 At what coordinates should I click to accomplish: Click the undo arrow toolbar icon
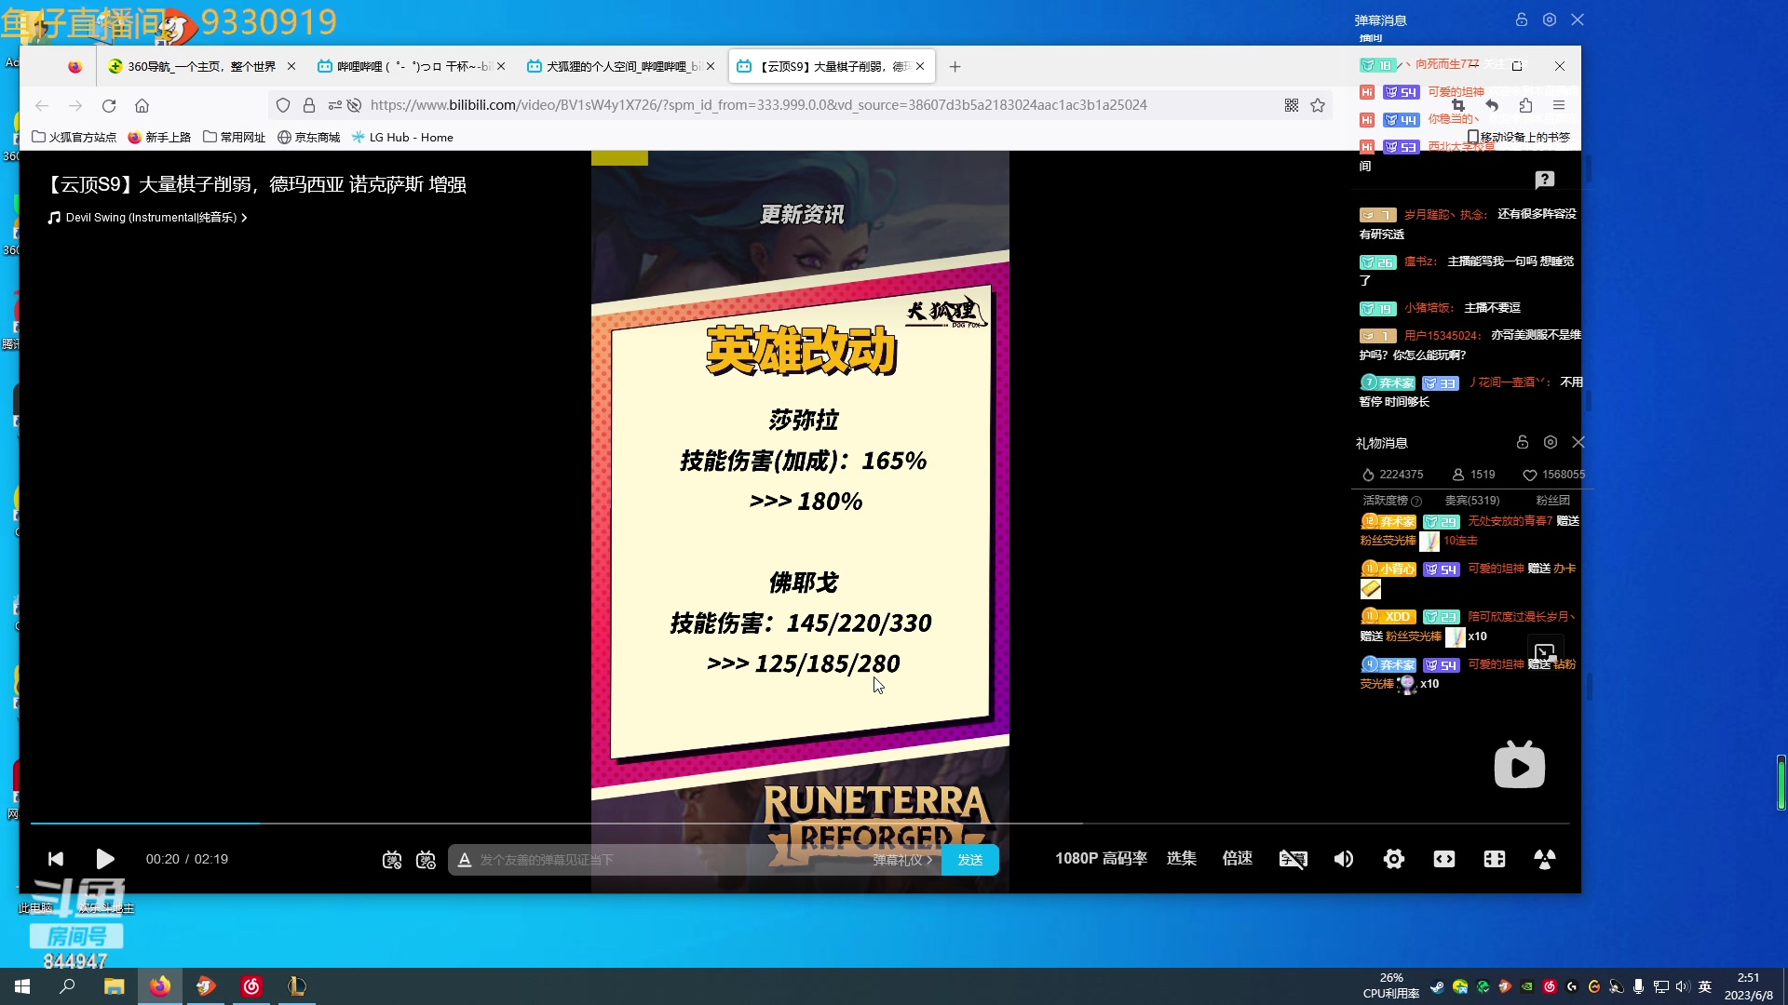[x=1492, y=105]
